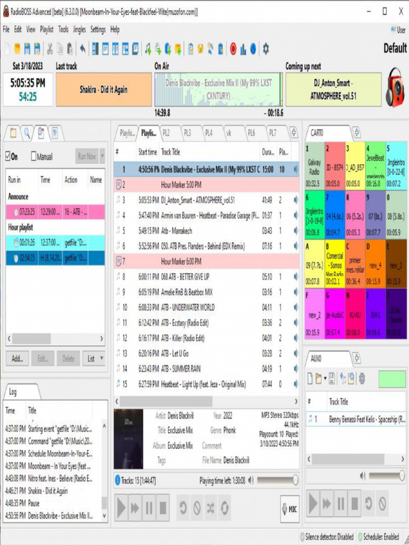Open the search tab magnifier icon
Image resolution: width=409 pixels, height=545 pixels.
coord(26,133)
